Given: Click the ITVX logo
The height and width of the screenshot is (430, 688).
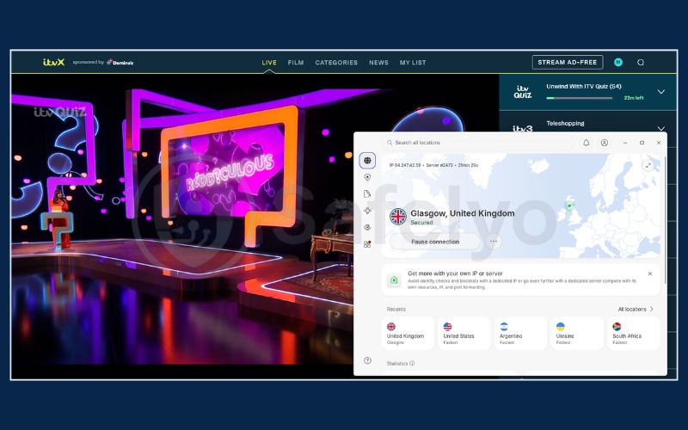Looking at the screenshot, I should 54,62.
